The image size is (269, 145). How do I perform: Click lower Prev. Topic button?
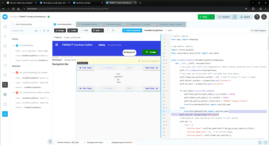click(x=86, y=88)
